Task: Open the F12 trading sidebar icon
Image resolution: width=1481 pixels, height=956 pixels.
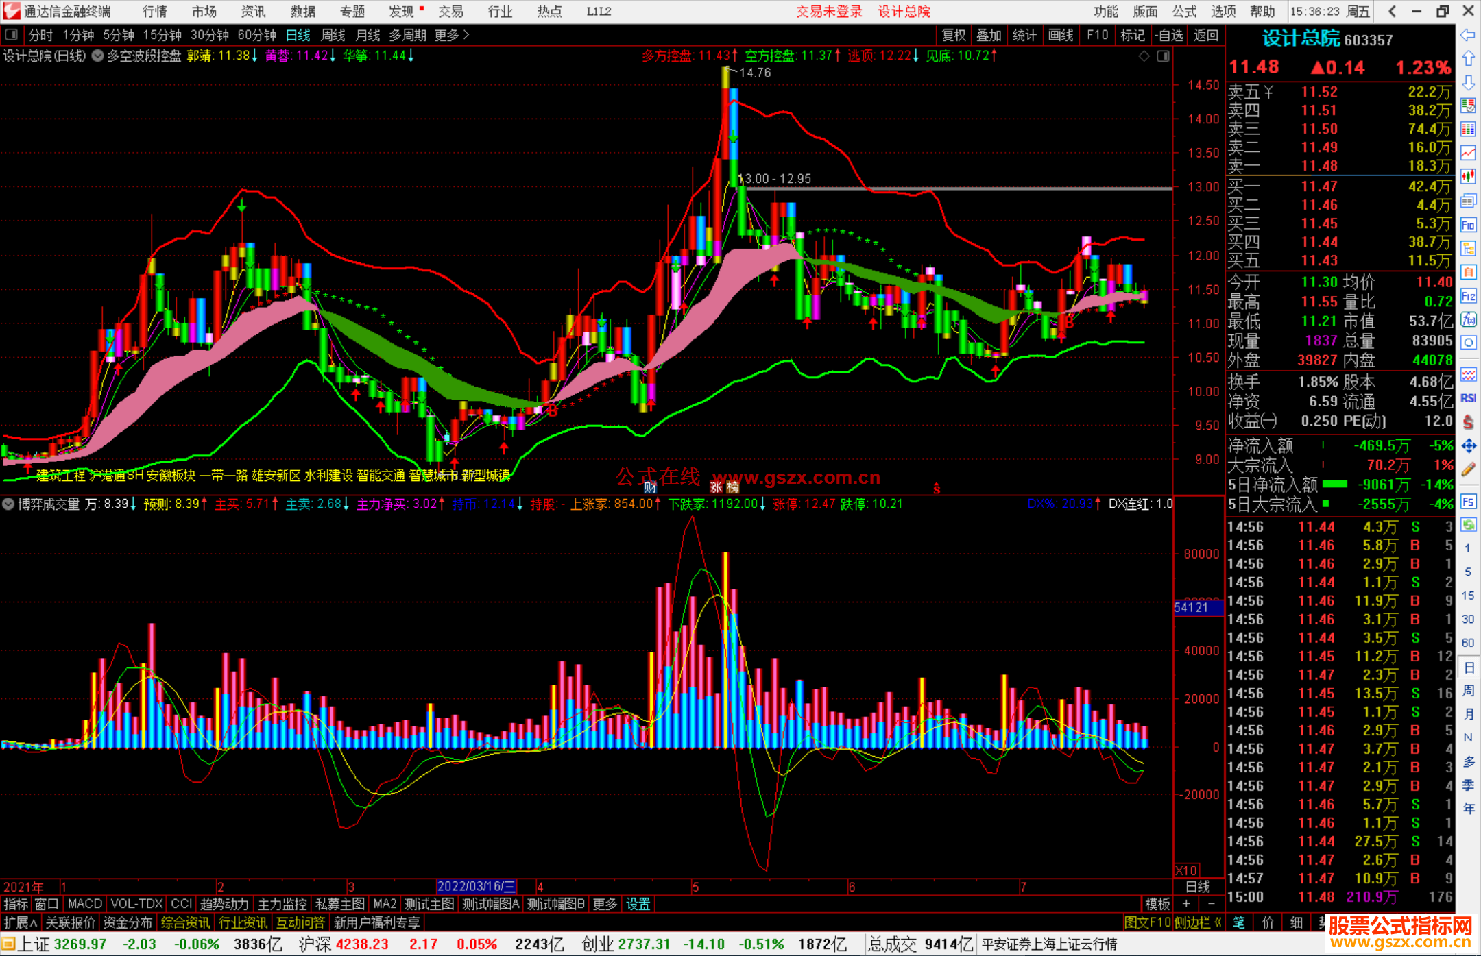Action: pyautogui.click(x=1468, y=296)
